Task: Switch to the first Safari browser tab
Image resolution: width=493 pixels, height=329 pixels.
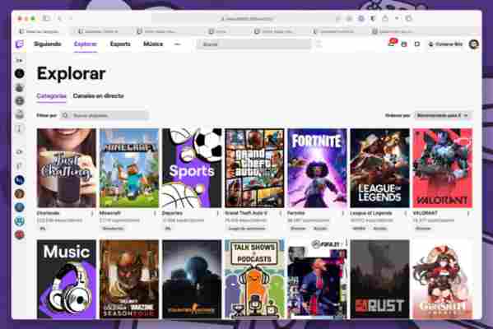Action: [x=40, y=31]
